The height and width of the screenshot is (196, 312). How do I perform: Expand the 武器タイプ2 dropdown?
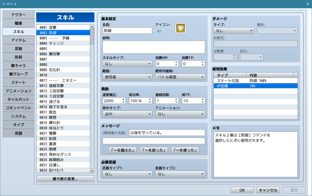180,174
